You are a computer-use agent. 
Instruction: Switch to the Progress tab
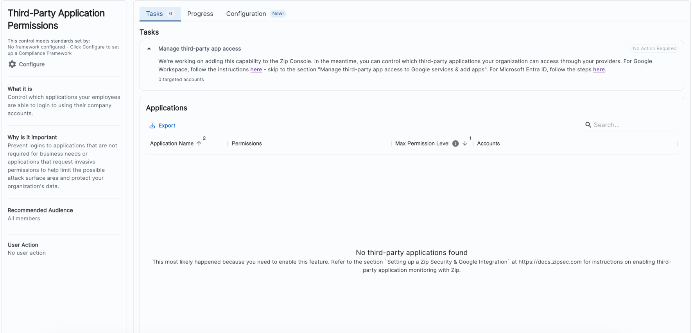[200, 14]
